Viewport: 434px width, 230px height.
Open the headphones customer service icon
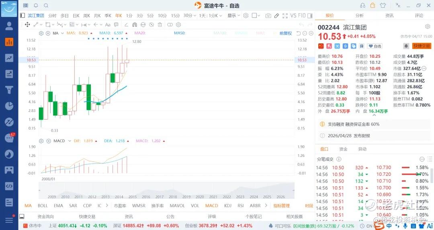[x=362, y=6]
